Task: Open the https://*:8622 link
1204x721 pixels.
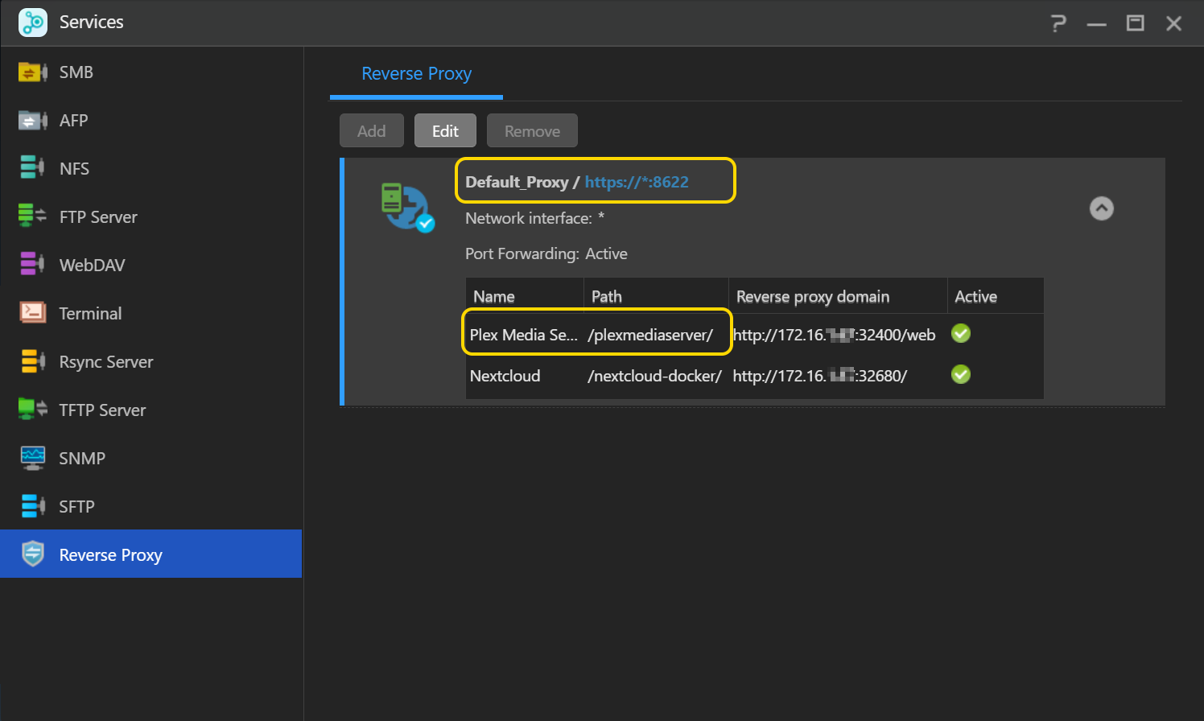Action: pos(637,182)
